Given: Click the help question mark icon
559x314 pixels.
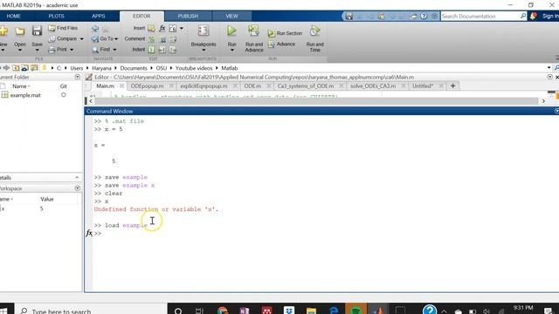Looking at the screenshot, I should pos(424,17).
